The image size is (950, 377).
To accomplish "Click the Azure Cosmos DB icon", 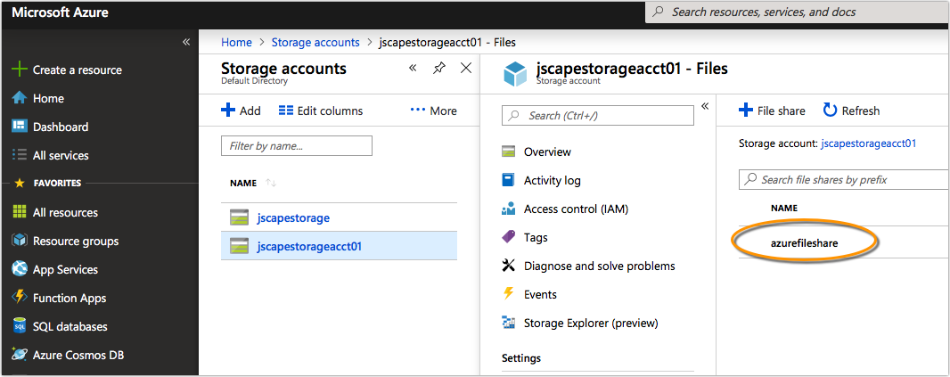I will coord(19,355).
